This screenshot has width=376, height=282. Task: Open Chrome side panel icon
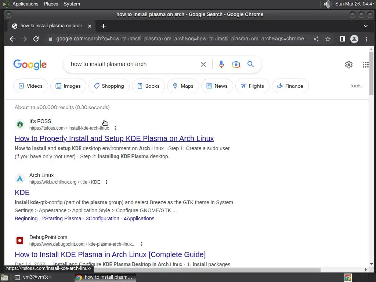[343, 39]
